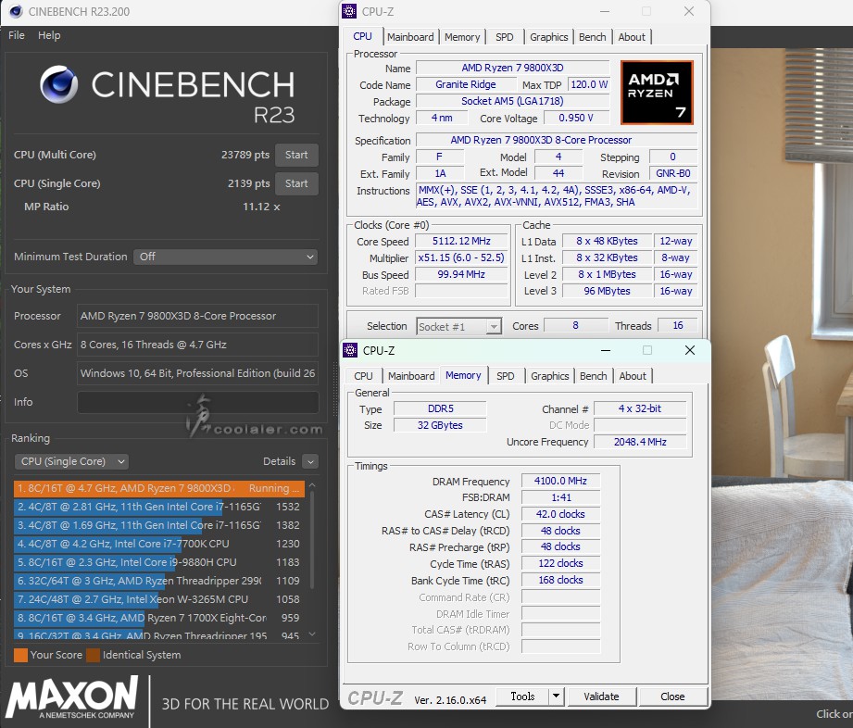Switch to SPD tab in lower CPU-Z window
Image resolution: width=853 pixels, height=728 pixels.
tap(506, 376)
